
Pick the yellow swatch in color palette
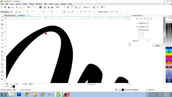click(167, 54)
